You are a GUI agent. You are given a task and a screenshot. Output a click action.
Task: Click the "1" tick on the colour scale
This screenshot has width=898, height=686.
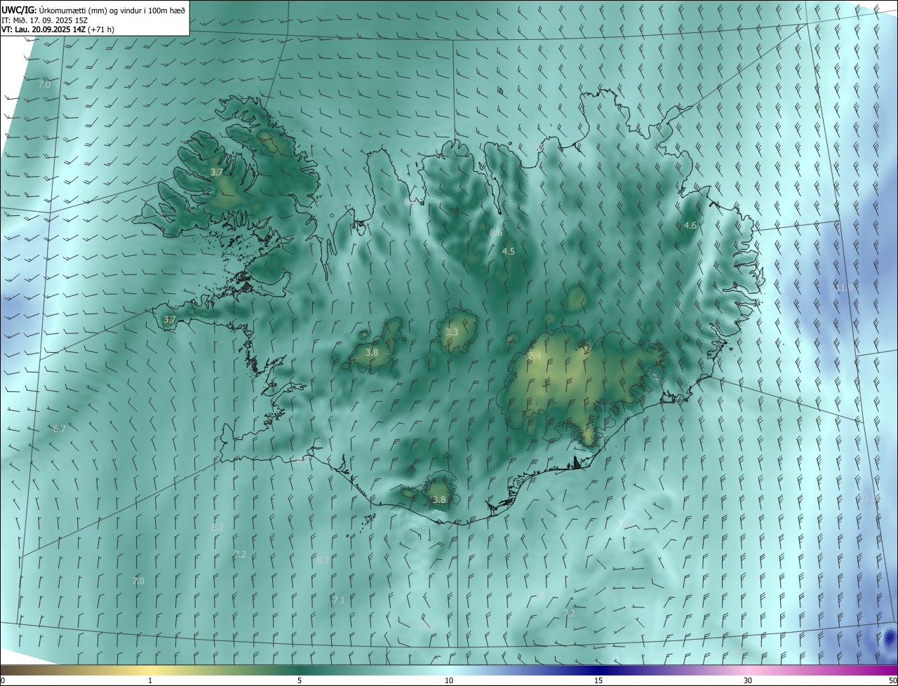click(150, 680)
